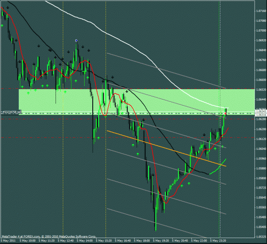
Task: Click the 1.06343 current price label
Action: 261,111
